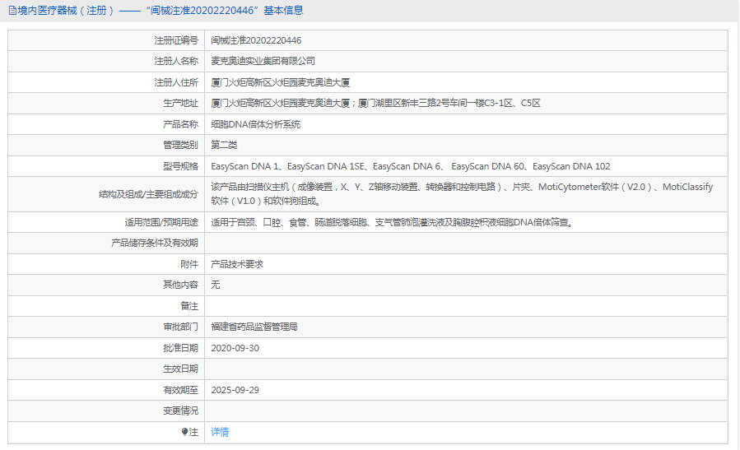Select registration number 闽械注准20202220446 in the table

[x=256, y=40]
